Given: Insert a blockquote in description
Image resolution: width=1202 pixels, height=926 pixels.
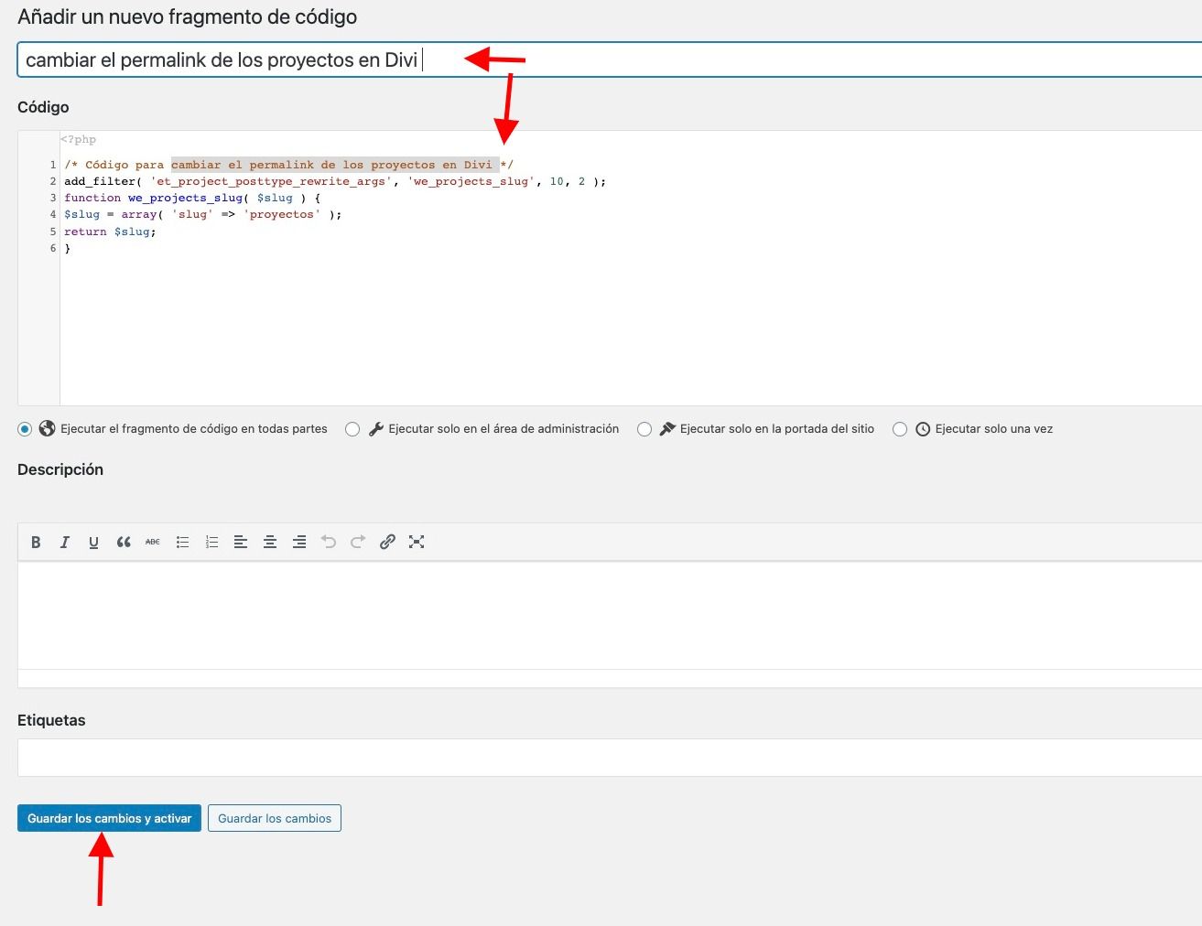Looking at the screenshot, I should click(124, 542).
